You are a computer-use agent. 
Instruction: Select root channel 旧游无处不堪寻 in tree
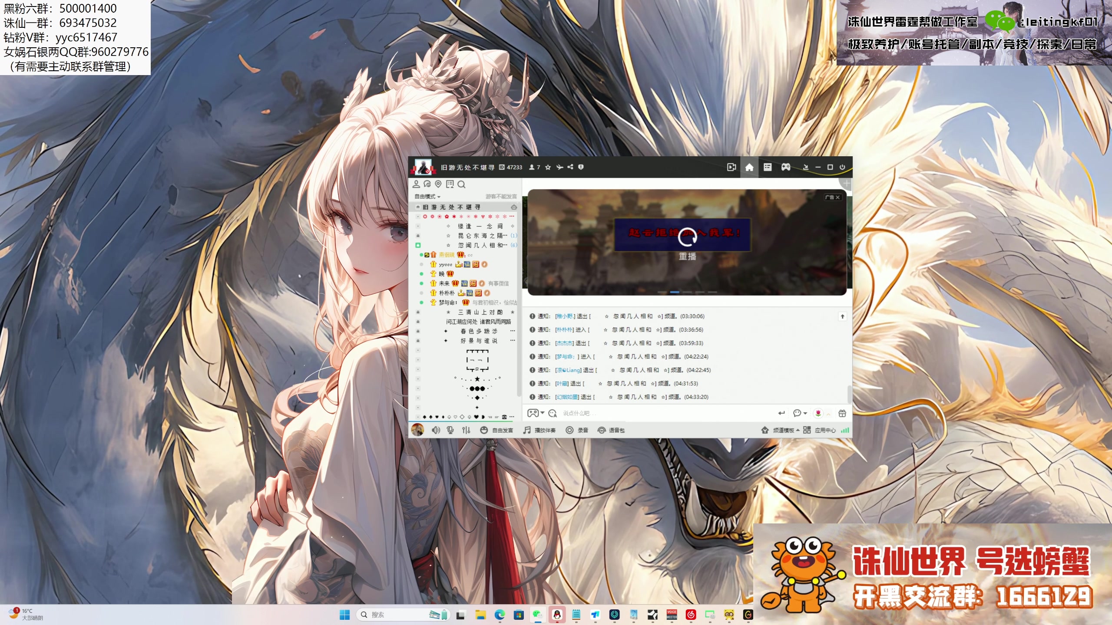(x=452, y=207)
